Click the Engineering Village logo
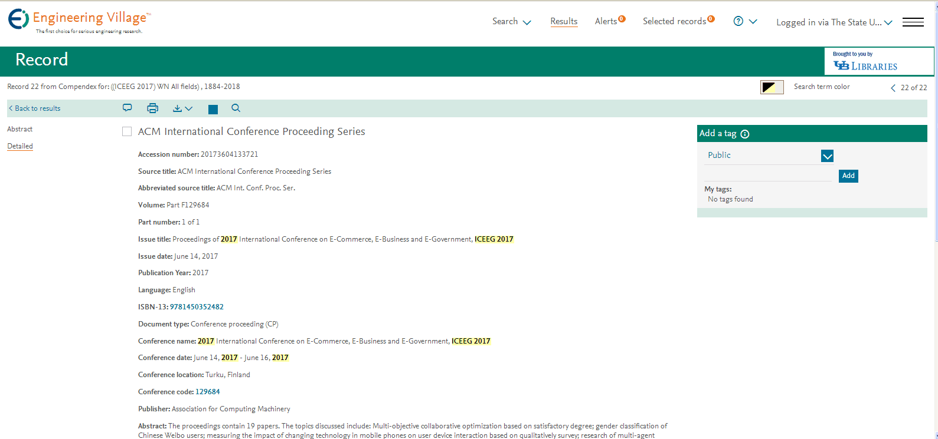 (79, 21)
